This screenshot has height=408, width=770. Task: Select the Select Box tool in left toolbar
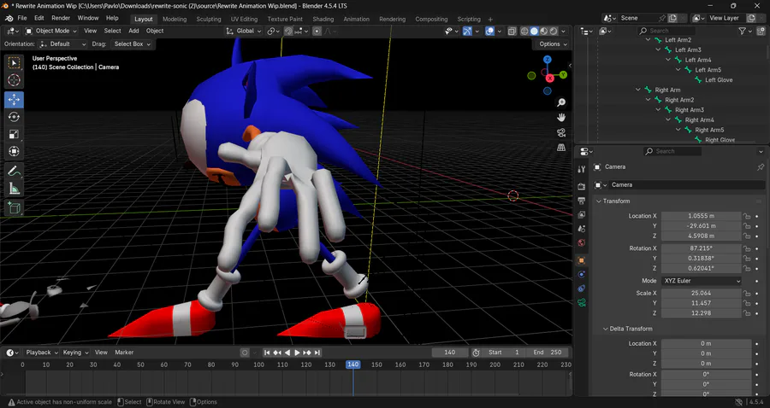coord(14,62)
